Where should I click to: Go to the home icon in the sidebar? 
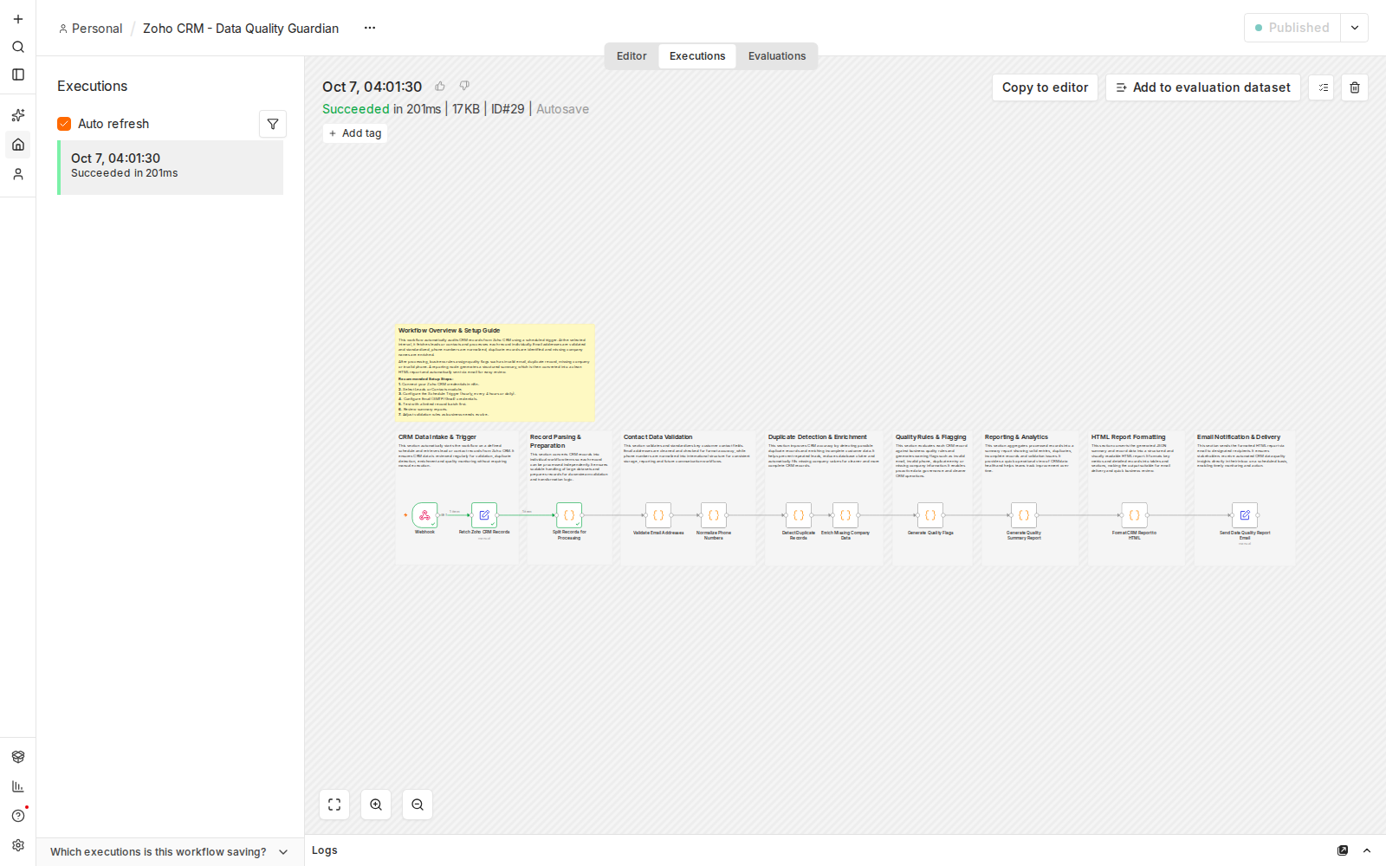click(17, 145)
